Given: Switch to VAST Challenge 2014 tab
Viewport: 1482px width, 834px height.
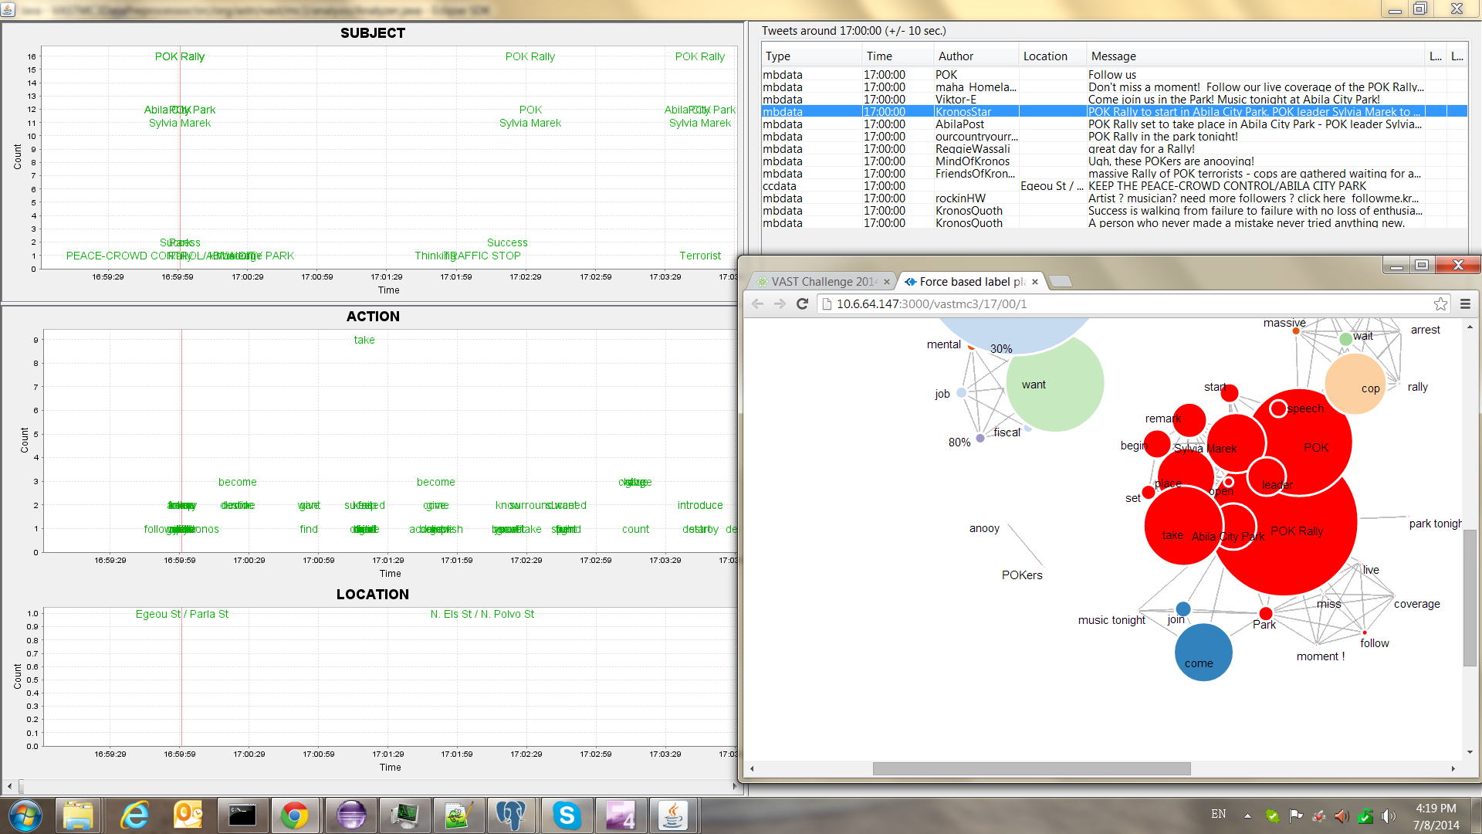Looking at the screenshot, I should (x=822, y=282).
